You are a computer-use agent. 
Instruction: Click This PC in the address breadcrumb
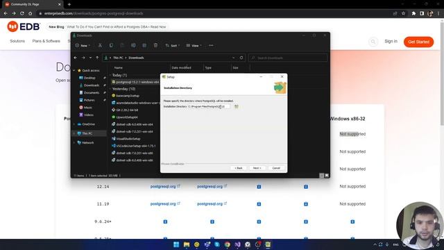(x=118, y=58)
